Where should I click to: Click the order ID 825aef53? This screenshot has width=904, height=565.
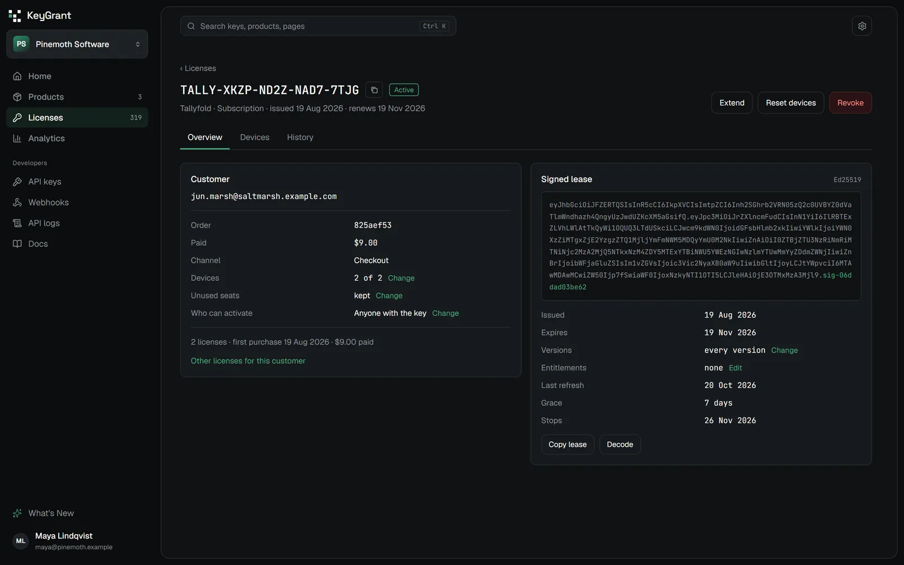[x=373, y=225]
